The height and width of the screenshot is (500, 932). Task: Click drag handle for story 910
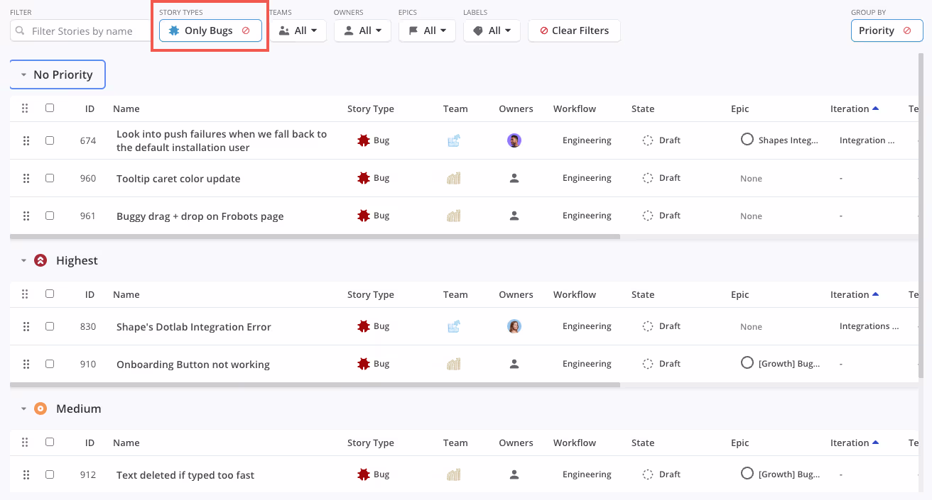[26, 364]
